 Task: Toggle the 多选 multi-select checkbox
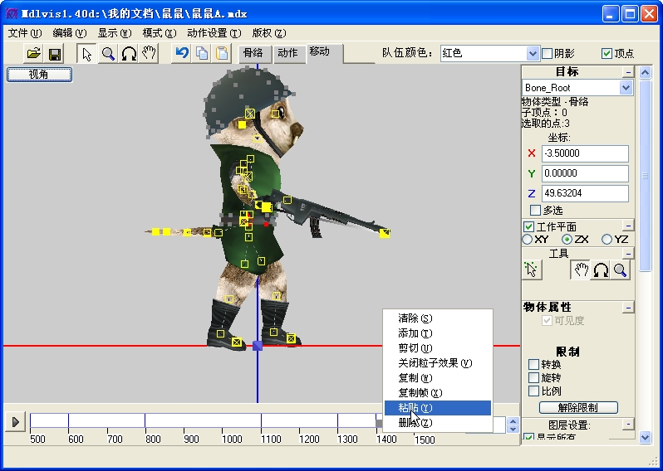pyautogui.click(x=535, y=211)
